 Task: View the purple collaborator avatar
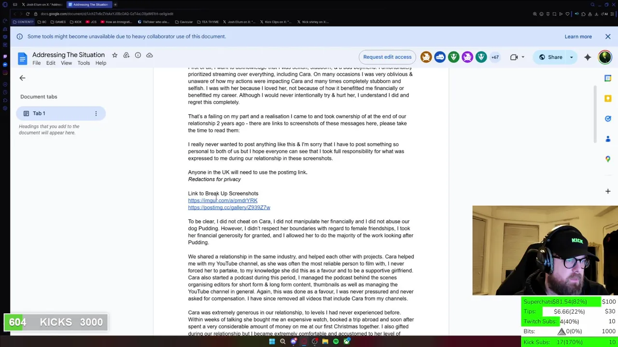(467, 57)
